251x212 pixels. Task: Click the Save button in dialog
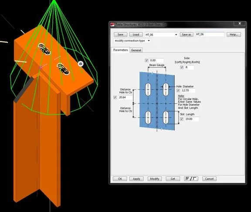120,34
